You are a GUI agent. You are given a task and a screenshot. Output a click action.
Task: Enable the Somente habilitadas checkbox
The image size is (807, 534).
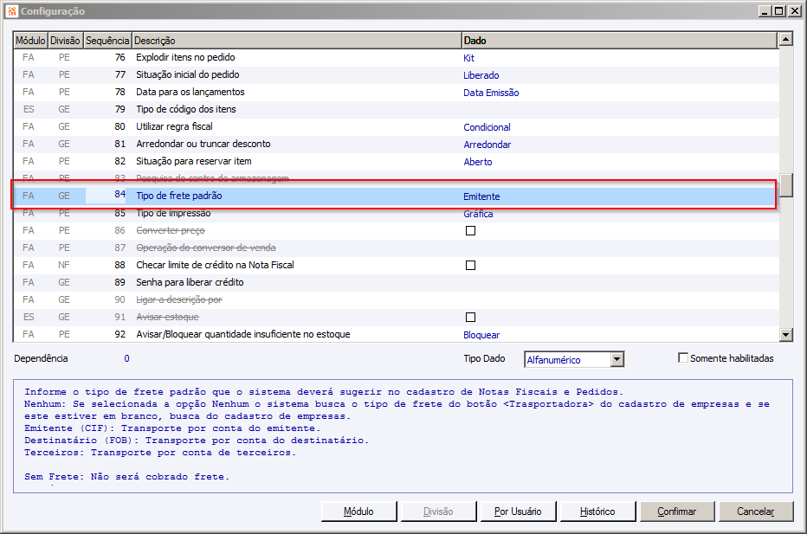[x=683, y=357]
